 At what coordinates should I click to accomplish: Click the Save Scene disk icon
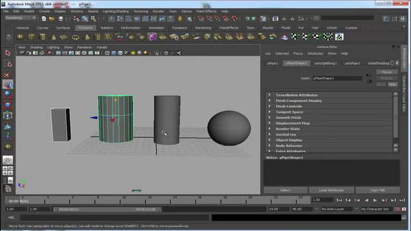coord(61,19)
